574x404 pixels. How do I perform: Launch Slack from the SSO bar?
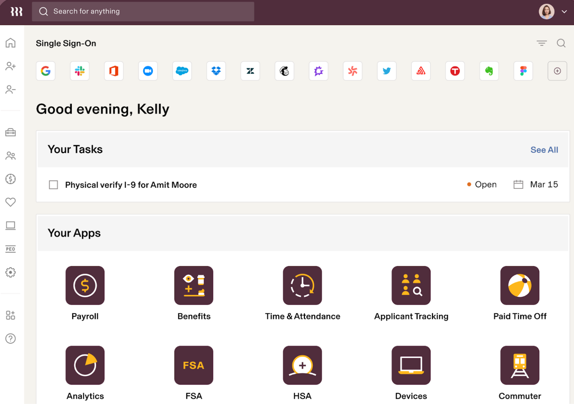80,71
